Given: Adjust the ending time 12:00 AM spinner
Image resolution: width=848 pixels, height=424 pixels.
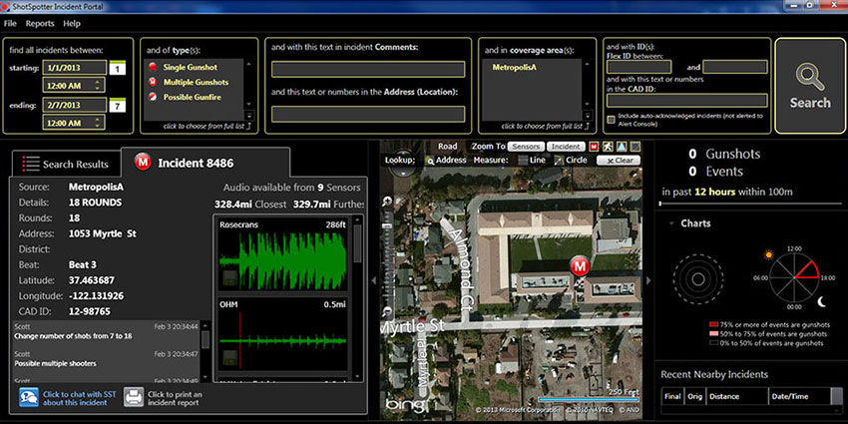Looking at the screenshot, I should point(98,123).
